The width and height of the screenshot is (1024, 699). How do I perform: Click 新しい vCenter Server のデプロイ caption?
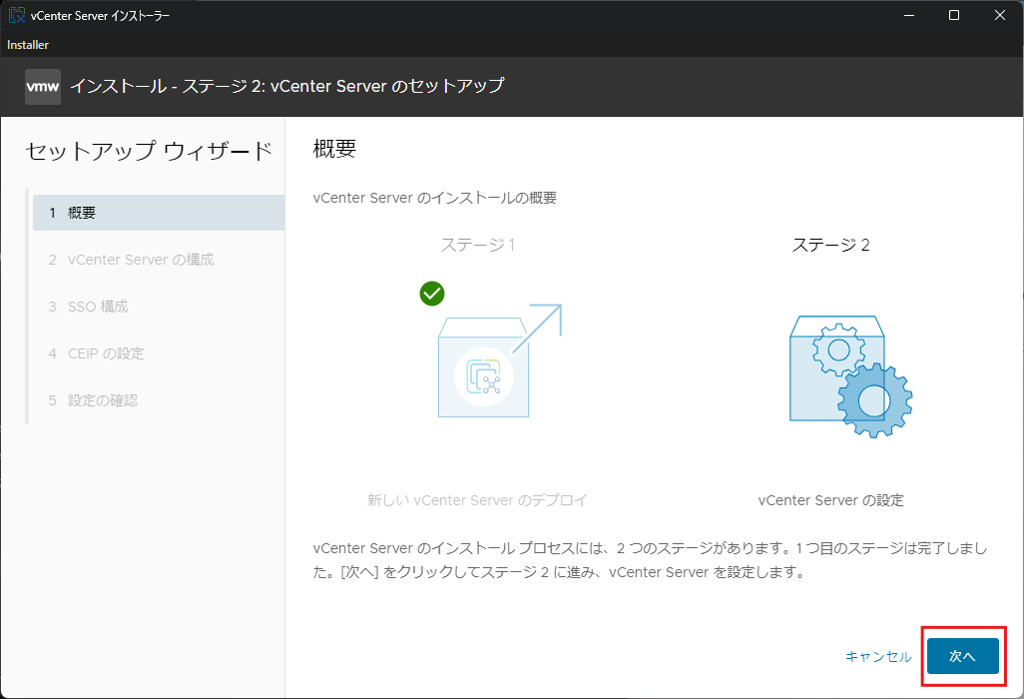click(477, 500)
